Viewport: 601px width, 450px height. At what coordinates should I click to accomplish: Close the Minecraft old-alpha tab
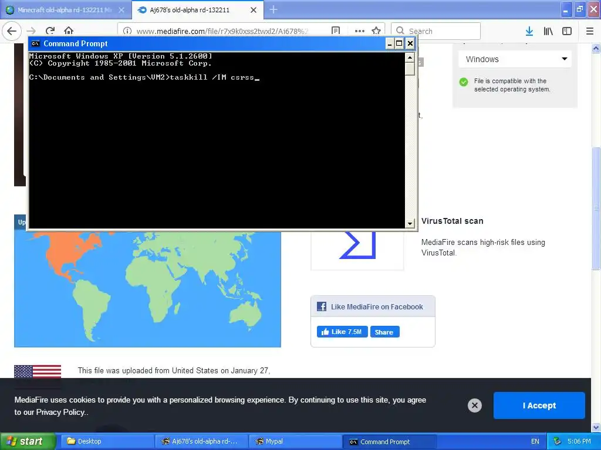[121, 10]
